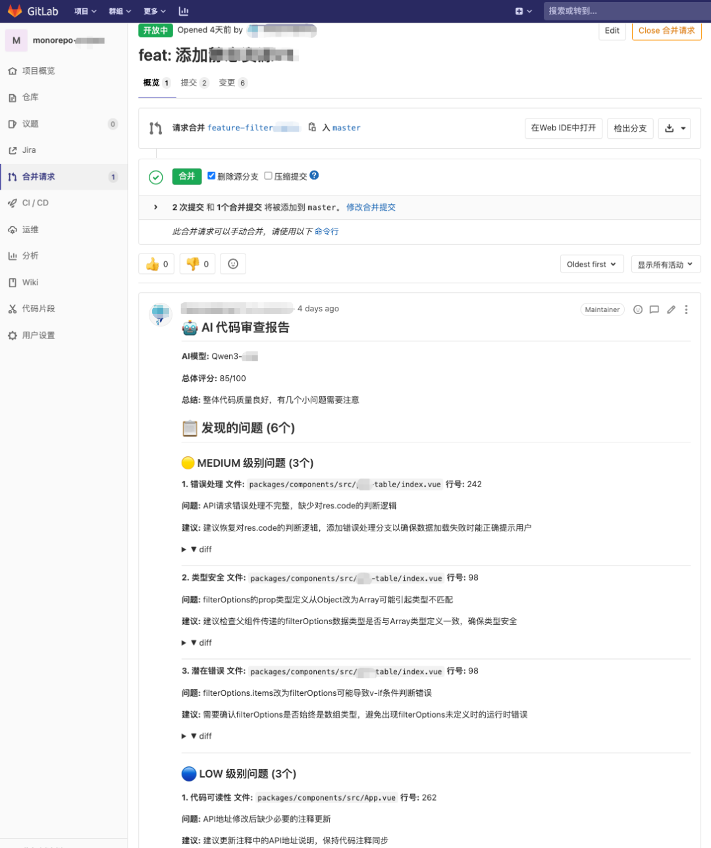Click the green 合并 button
The height and width of the screenshot is (848, 711).
(x=186, y=176)
